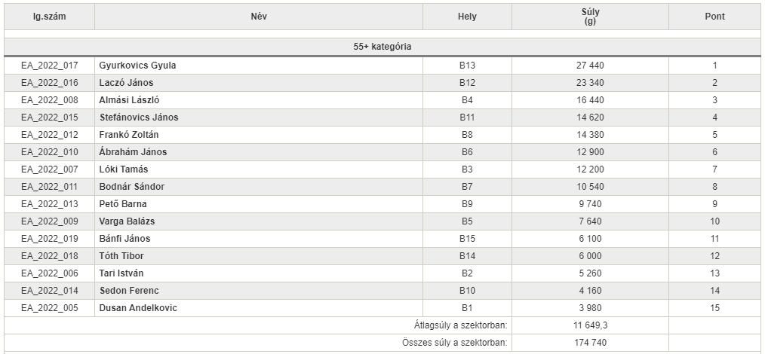
Task: Click the Pont column header
Action: tap(714, 17)
